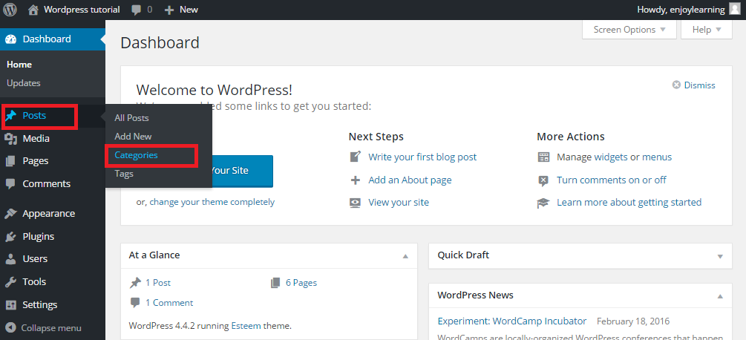
Task: Open the Help dropdown tab
Action: (x=707, y=30)
